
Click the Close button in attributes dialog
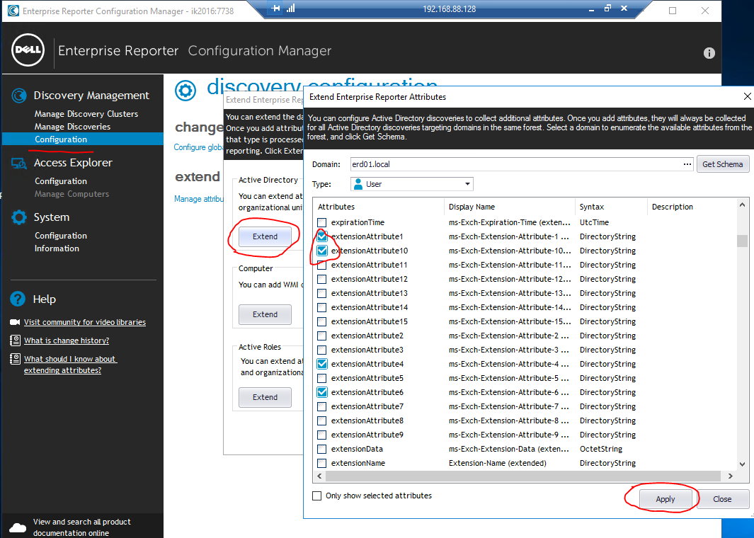pos(721,499)
